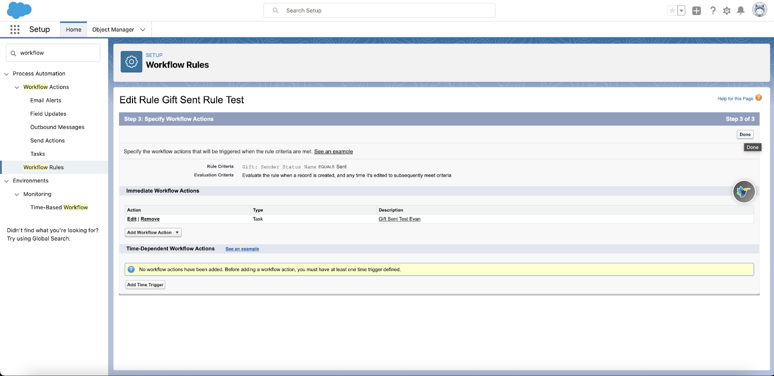Open the setup gear icon menu
This screenshot has height=376, width=774.
pos(727,11)
